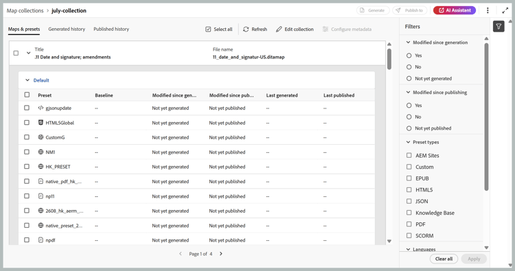Click the PDF icon beside native_pdf_hk_
The image size is (515, 271).
point(41,181)
